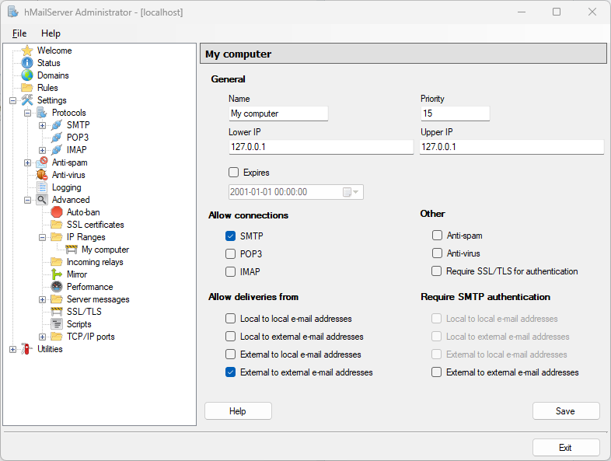
Task: Select the Status tree item label
Action: [49, 63]
